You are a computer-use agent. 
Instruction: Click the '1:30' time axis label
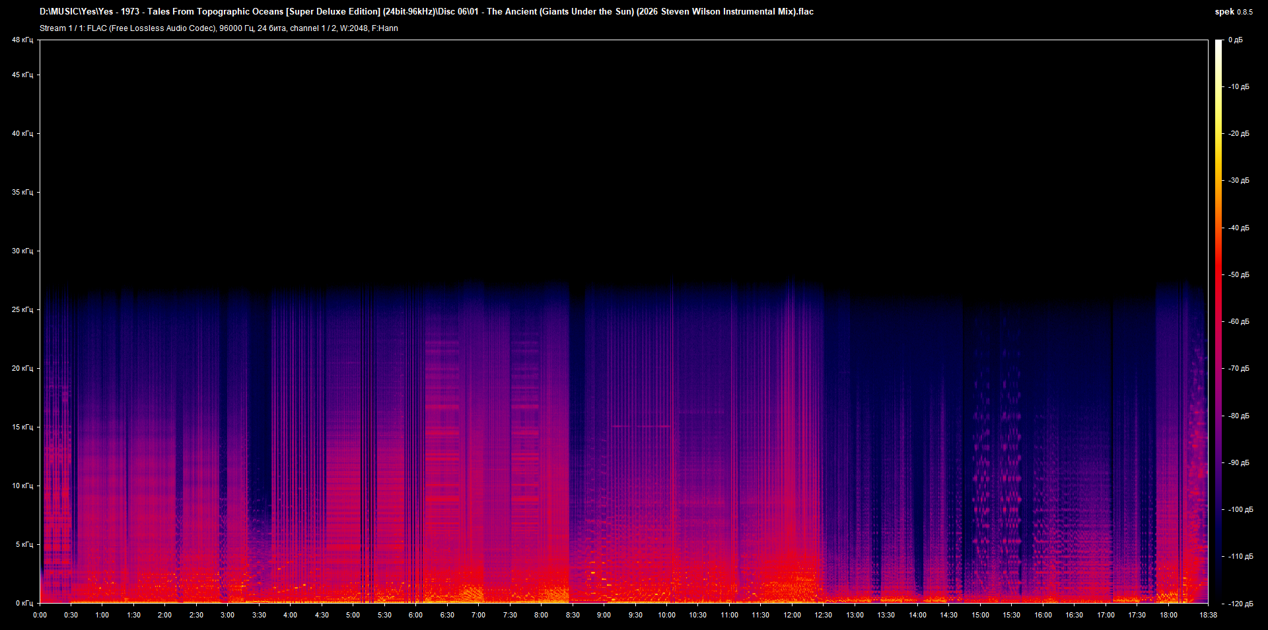coord(133,615)
